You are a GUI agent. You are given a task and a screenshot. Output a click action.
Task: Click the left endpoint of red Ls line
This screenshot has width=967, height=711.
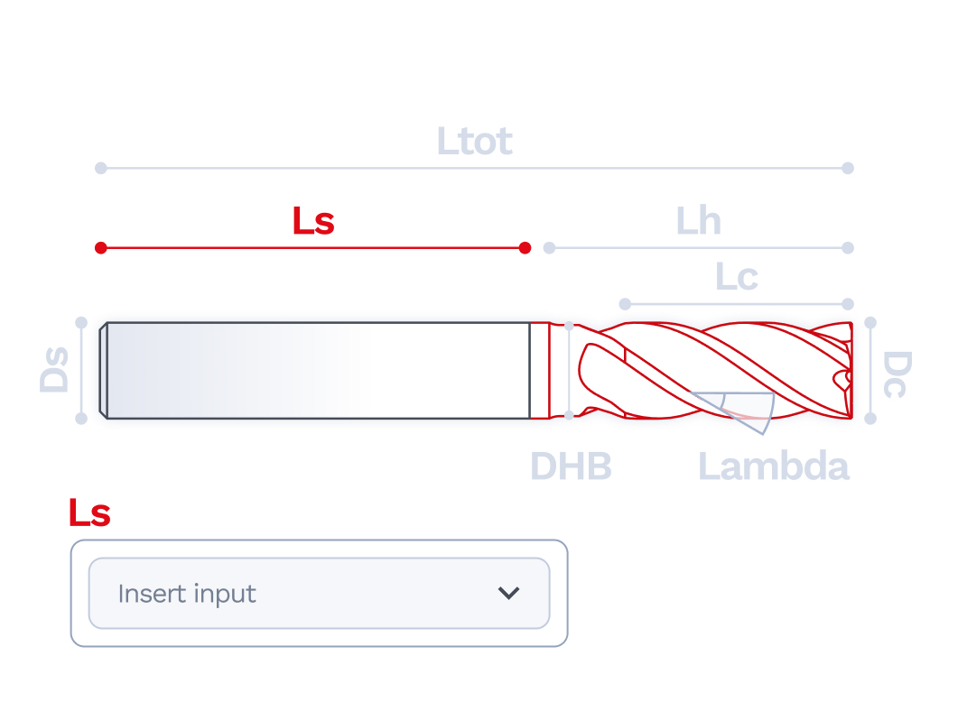[x=101, y=248]
